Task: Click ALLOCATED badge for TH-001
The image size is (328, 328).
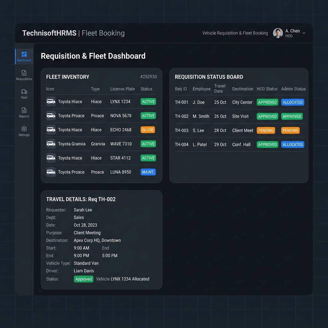Action: click(293, 102)
